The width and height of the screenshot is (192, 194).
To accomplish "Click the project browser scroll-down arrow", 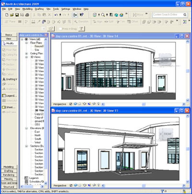I will (x=46, y=183).
